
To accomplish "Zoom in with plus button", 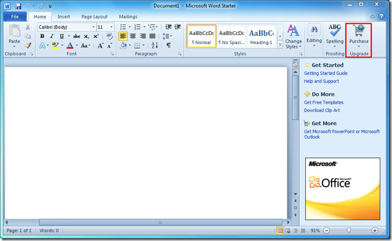I will coord(374,231).
